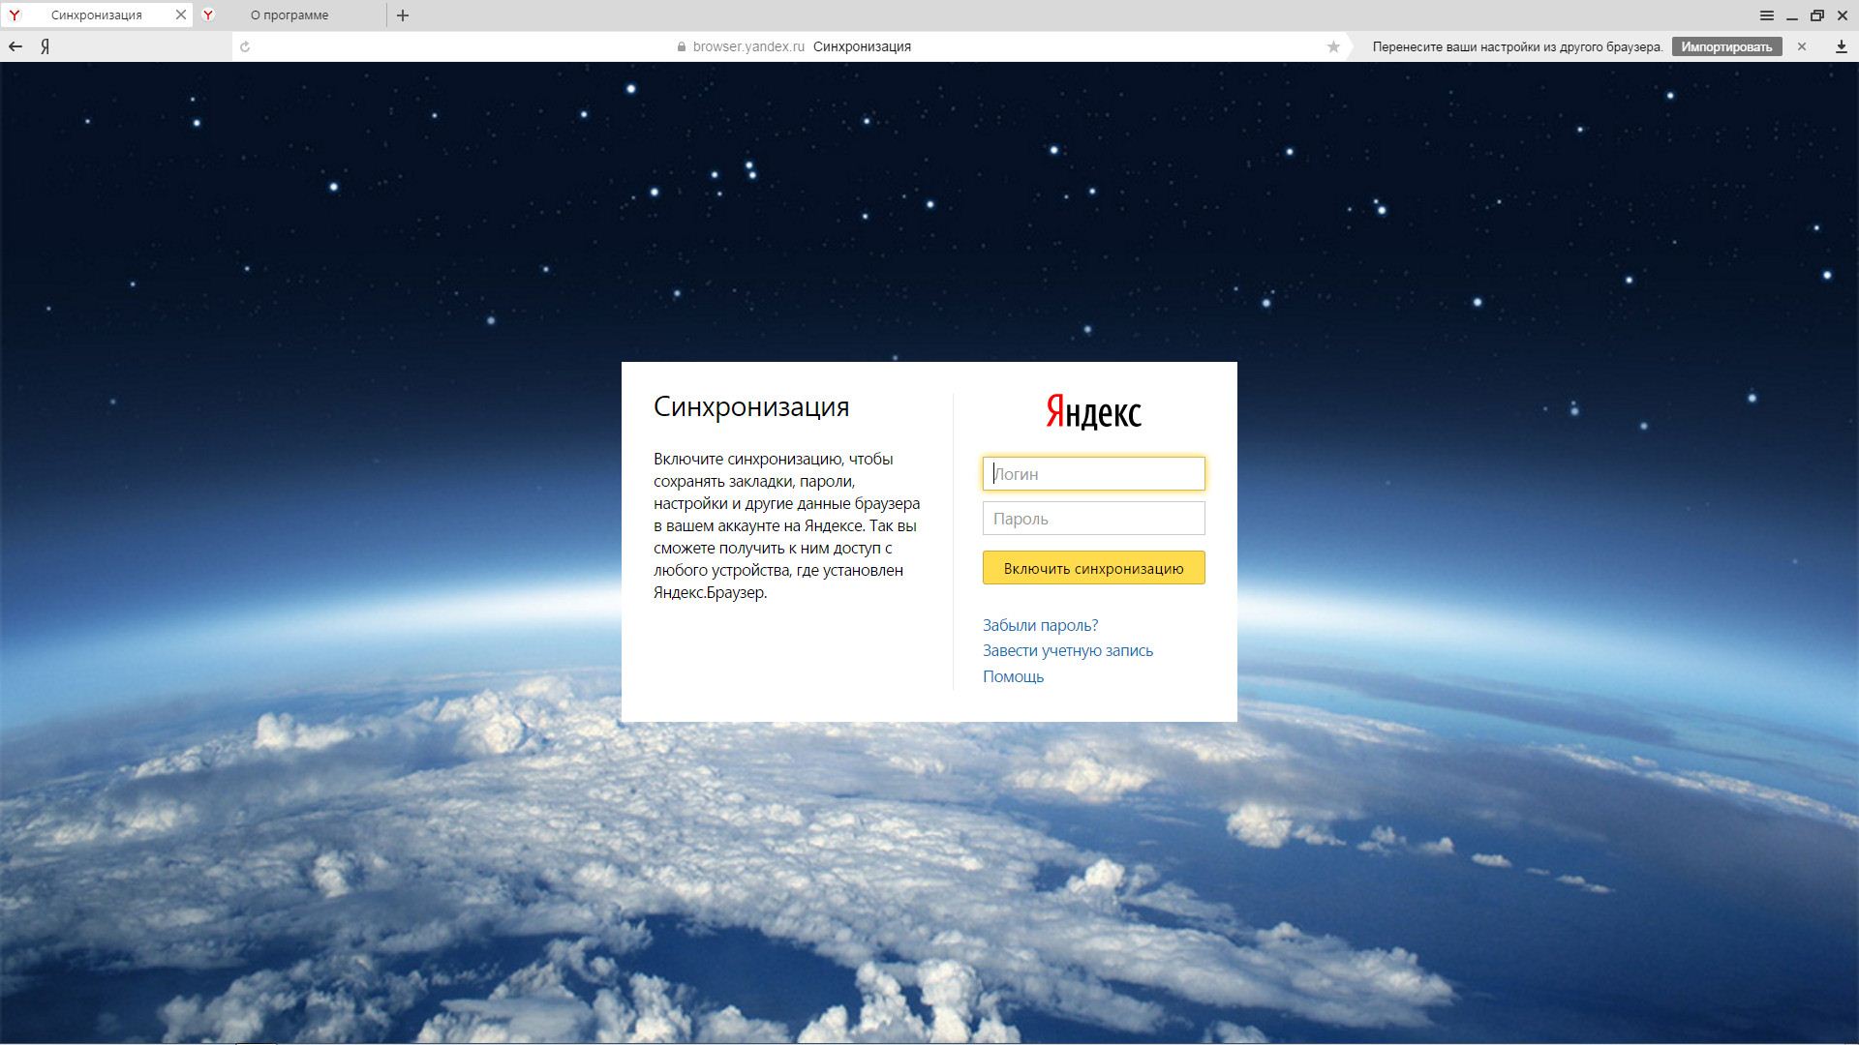This screenshot has height=1045, width=1859.
Task: Focus the Логин input field
Action: coord(1094,474)
